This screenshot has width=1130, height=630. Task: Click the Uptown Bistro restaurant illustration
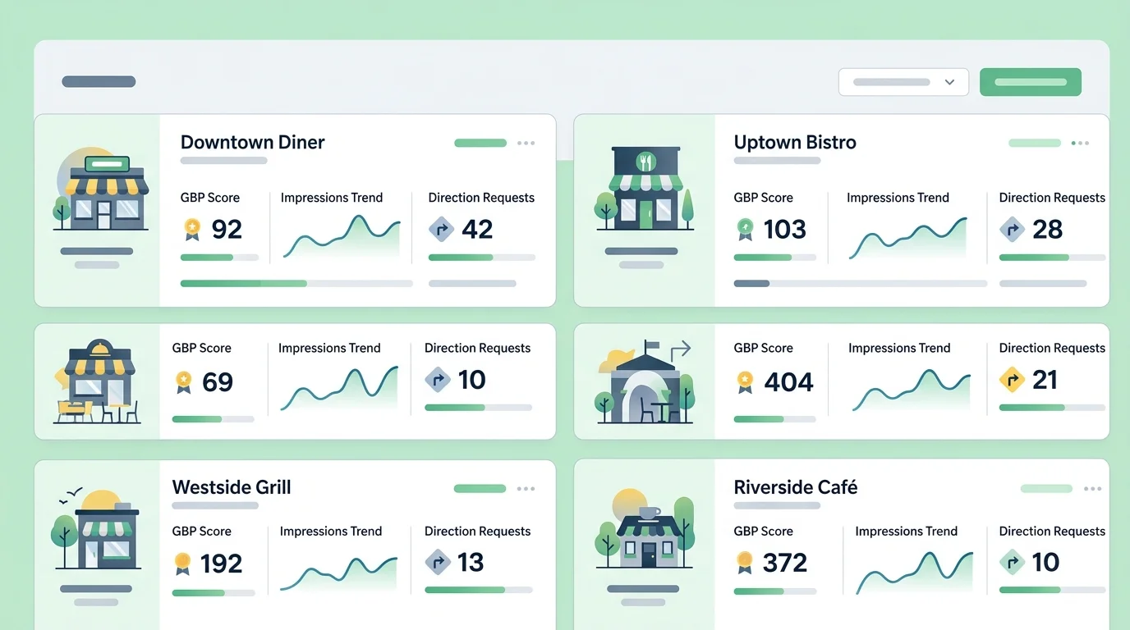pos(645,189)
